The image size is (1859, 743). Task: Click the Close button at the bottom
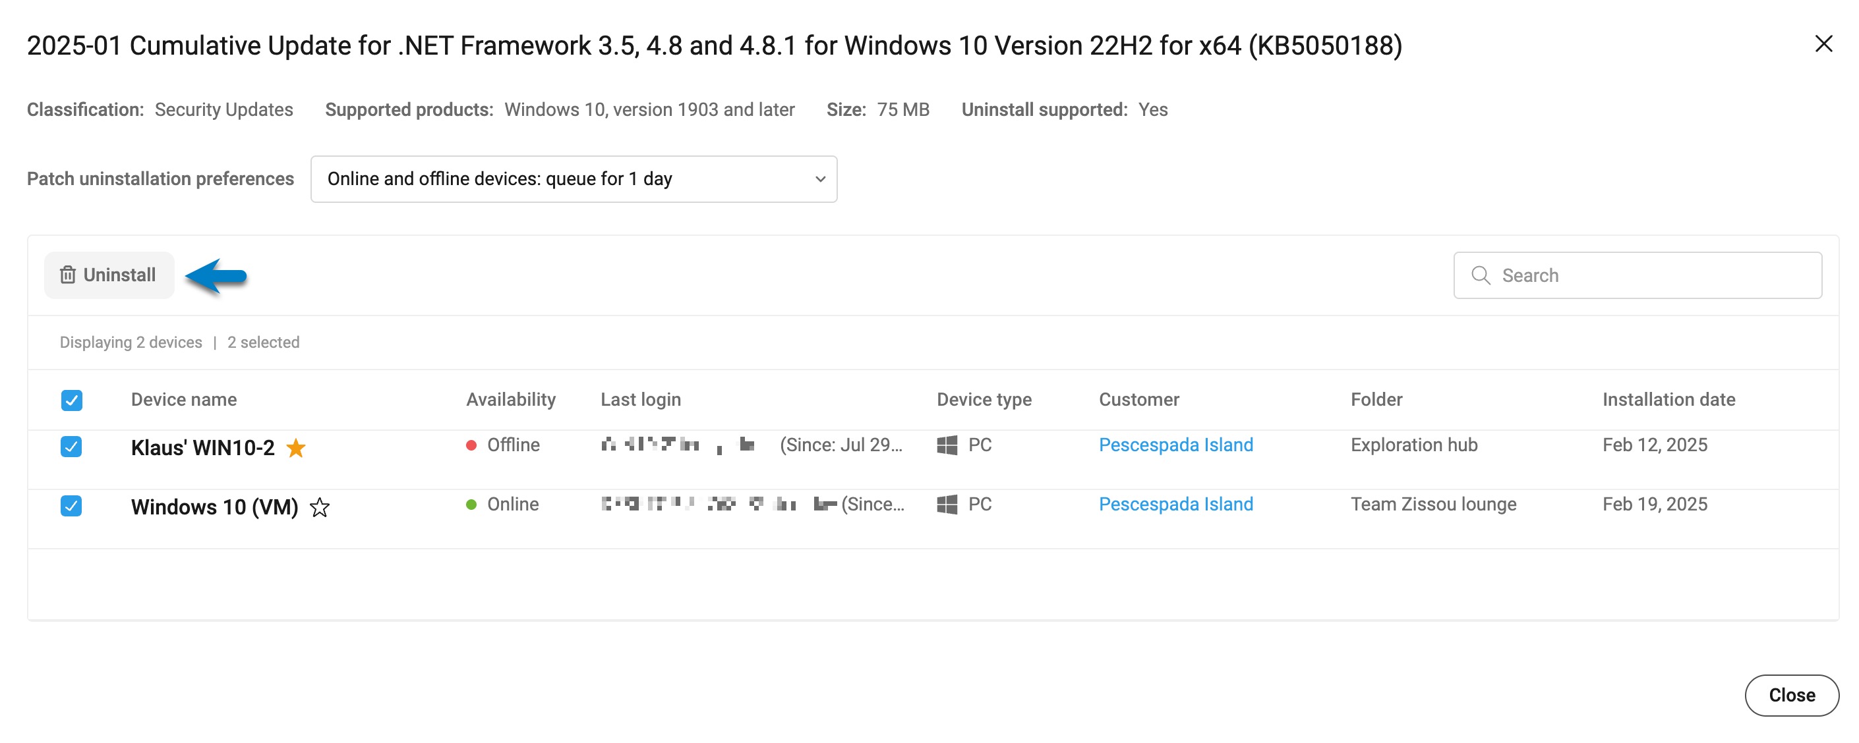1791,695
